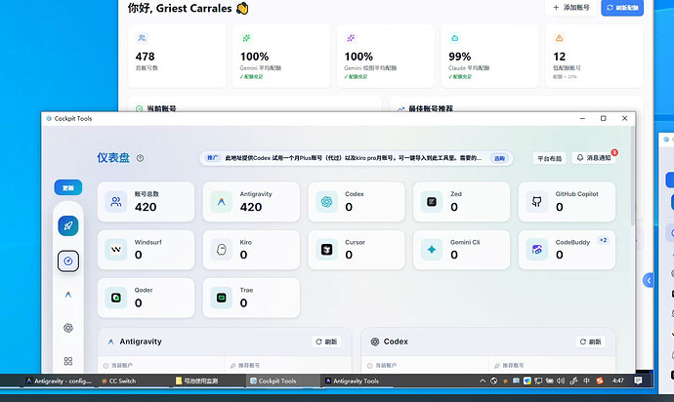
Task: Click the 4:47 taskbar clock
Action: point(618,381)
